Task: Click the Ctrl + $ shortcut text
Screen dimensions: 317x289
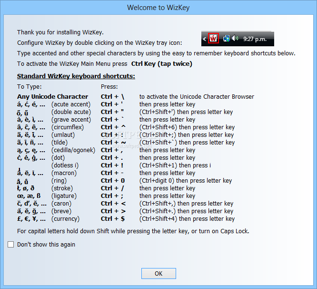Action: tap(113, 219)
